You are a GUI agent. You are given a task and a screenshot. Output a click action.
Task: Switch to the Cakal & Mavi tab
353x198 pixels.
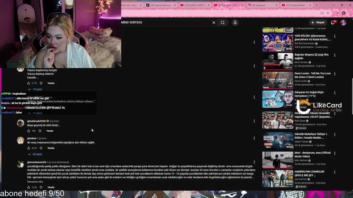pyautogui.click(x=297, y=5)
